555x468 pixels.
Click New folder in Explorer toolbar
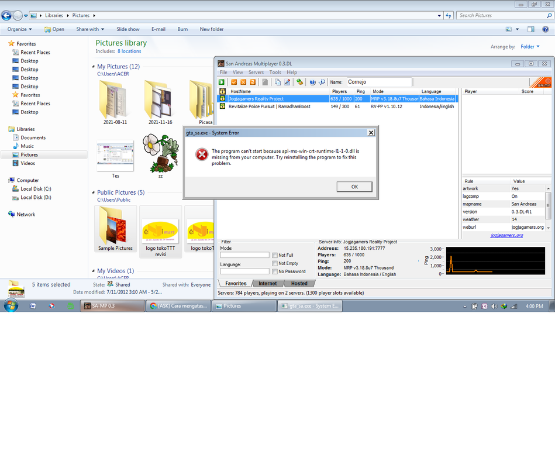pyautogui.click(x=212, y=29)
